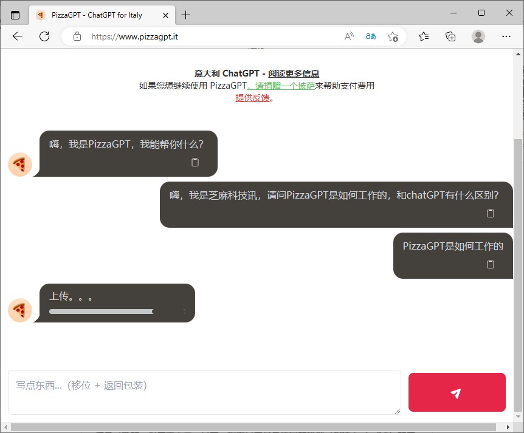Focus the 写点东西 message text box
The width and height of the screenshot is (524, 433).
204,392
